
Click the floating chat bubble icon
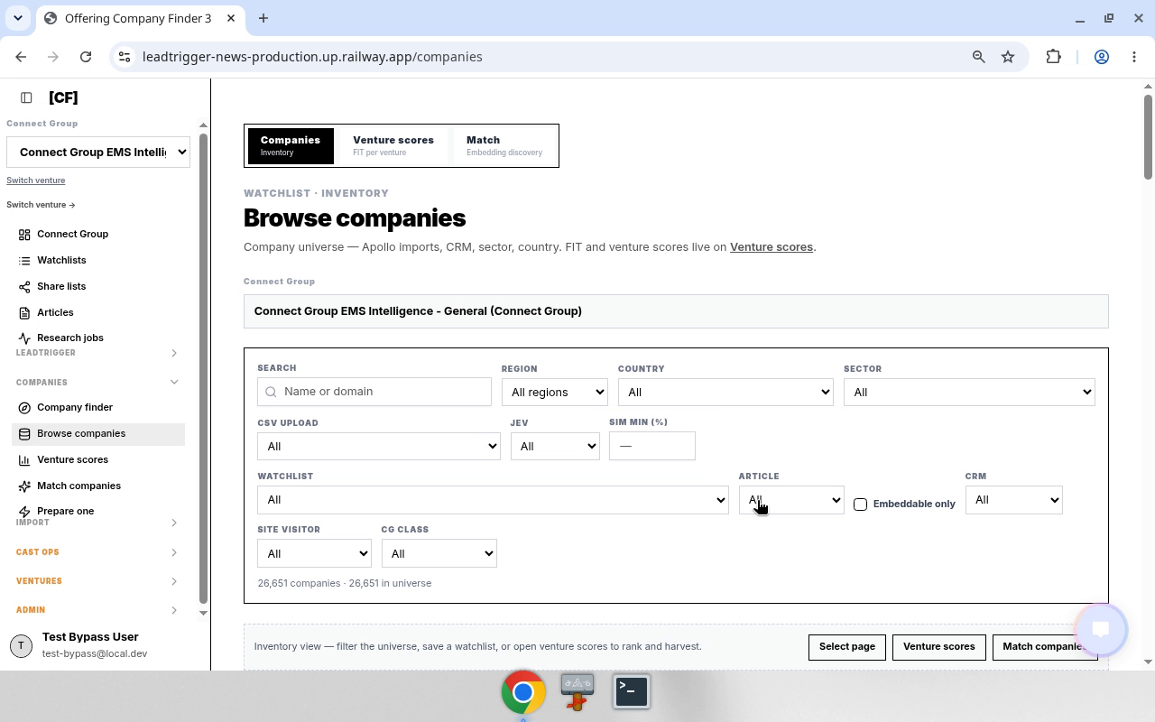click(x=1101, y=629)
